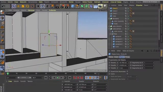Viewport: 163px width, 92px height.
Task: Enable the Canto checkbox
Action: tap(127, 74)
